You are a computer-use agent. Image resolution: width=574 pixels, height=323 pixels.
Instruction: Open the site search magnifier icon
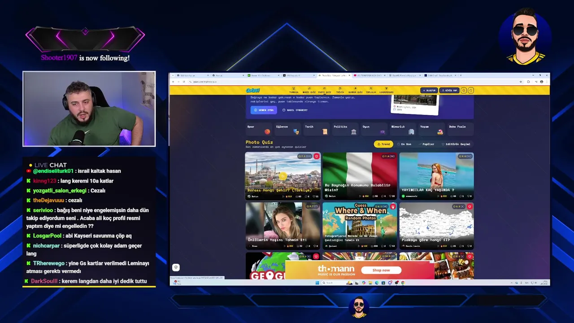coord(471,90)
